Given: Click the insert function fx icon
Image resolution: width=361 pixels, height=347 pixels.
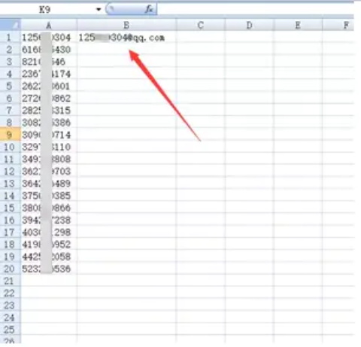Looking at the screenshot, I should 149,10.
